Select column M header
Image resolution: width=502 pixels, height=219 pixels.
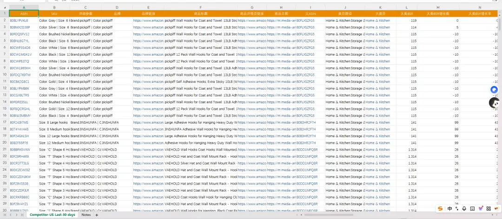pyautogui.click(x=438, y=7)
